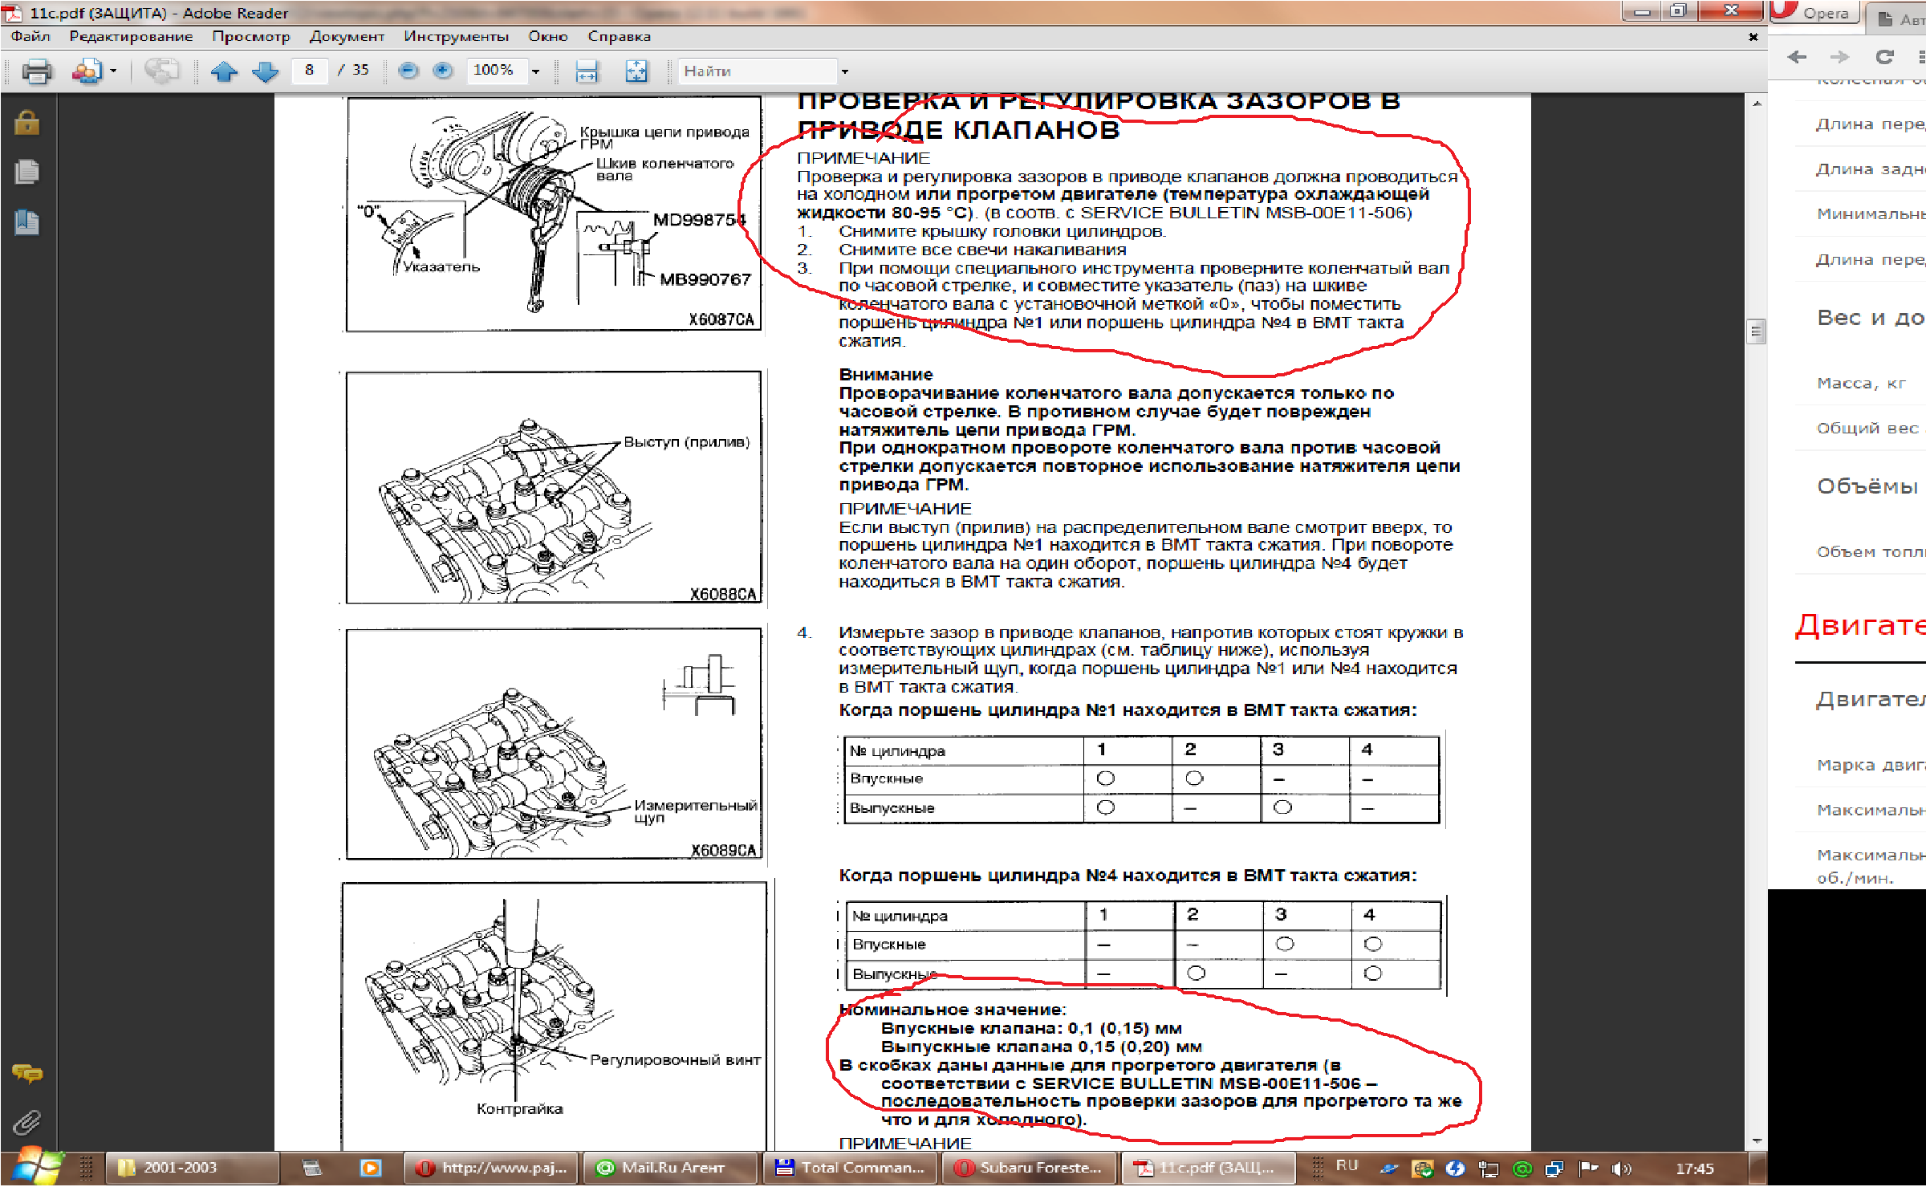This screenshot has height=1191, width=1926.
Task: Open the Инструменты menu
Action: coord(456,36)
